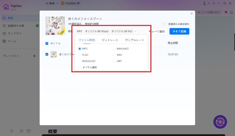Check the すべてに適用 checkbox
Image resolution: width=235 pixels, height=136 pixels.
coord(80,68)
